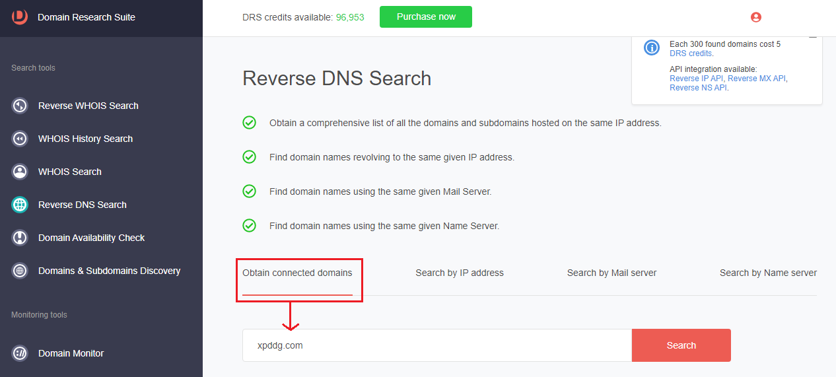The image size is (836, 377).
Task: Open Domains & Subdomains Discovery tool
Action: coord(109,271)
